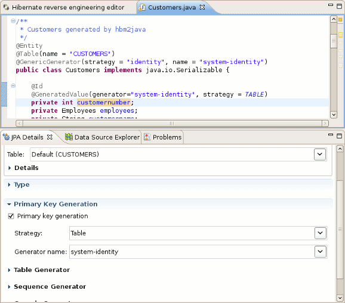Image resolution: width=345 pixels, height=303 pixels.
Task: Click the java.io.Serializable text in the code
Action: 184,70
